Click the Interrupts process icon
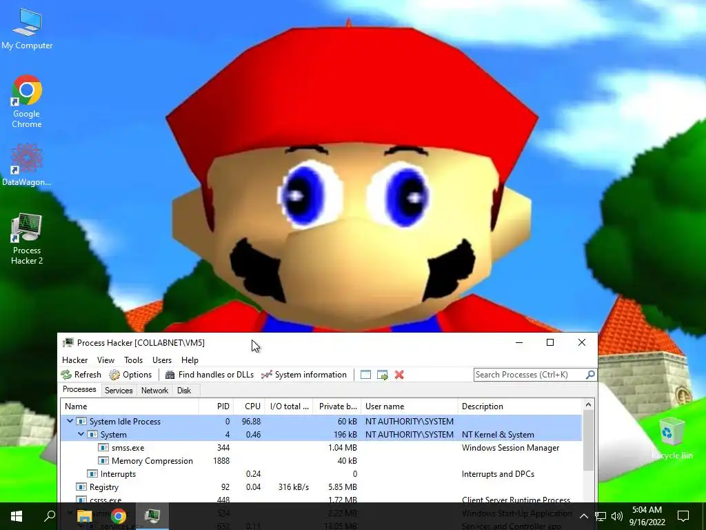This screenshot has height=530, width=706. tap(92, 473)
